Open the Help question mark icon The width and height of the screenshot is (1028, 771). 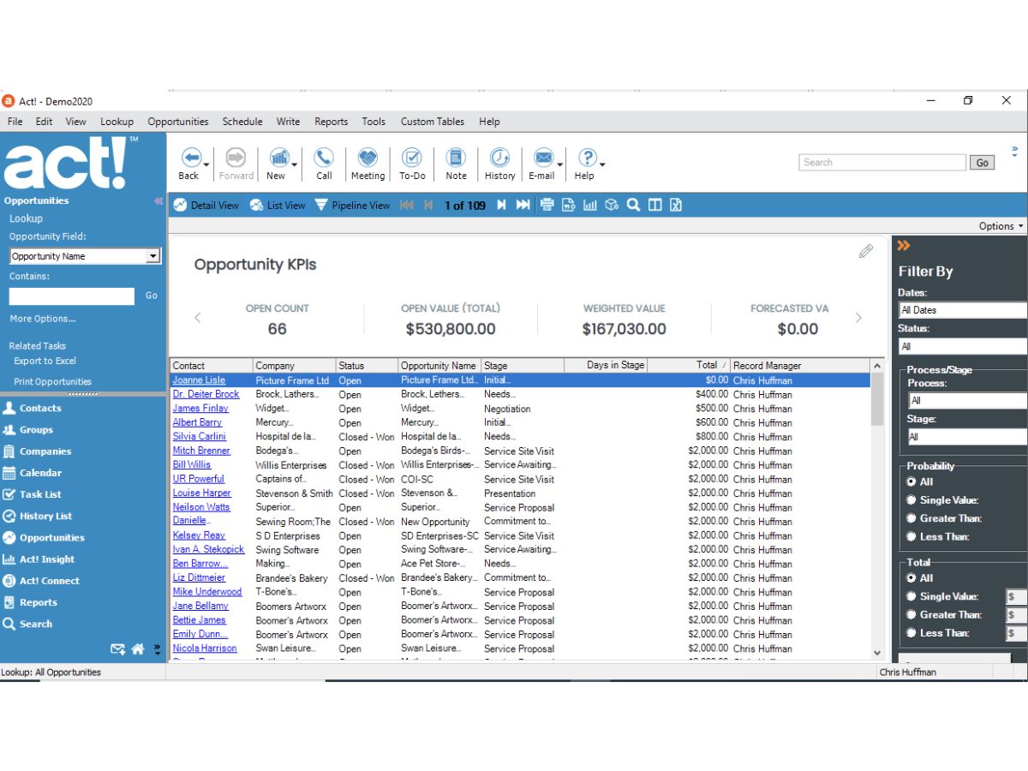coord(587,158)
